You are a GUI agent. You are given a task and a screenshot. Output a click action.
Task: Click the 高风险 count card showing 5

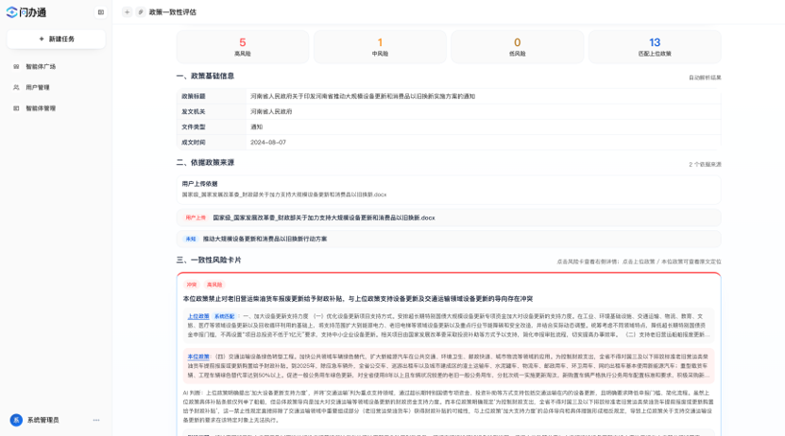coord(243,46)
